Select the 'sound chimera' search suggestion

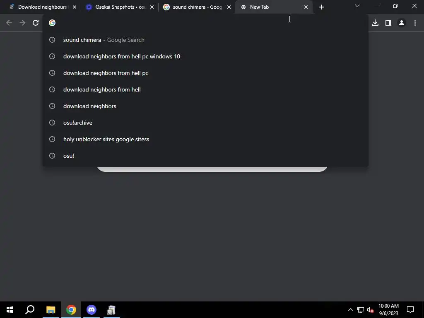click(x=205, y=40)
